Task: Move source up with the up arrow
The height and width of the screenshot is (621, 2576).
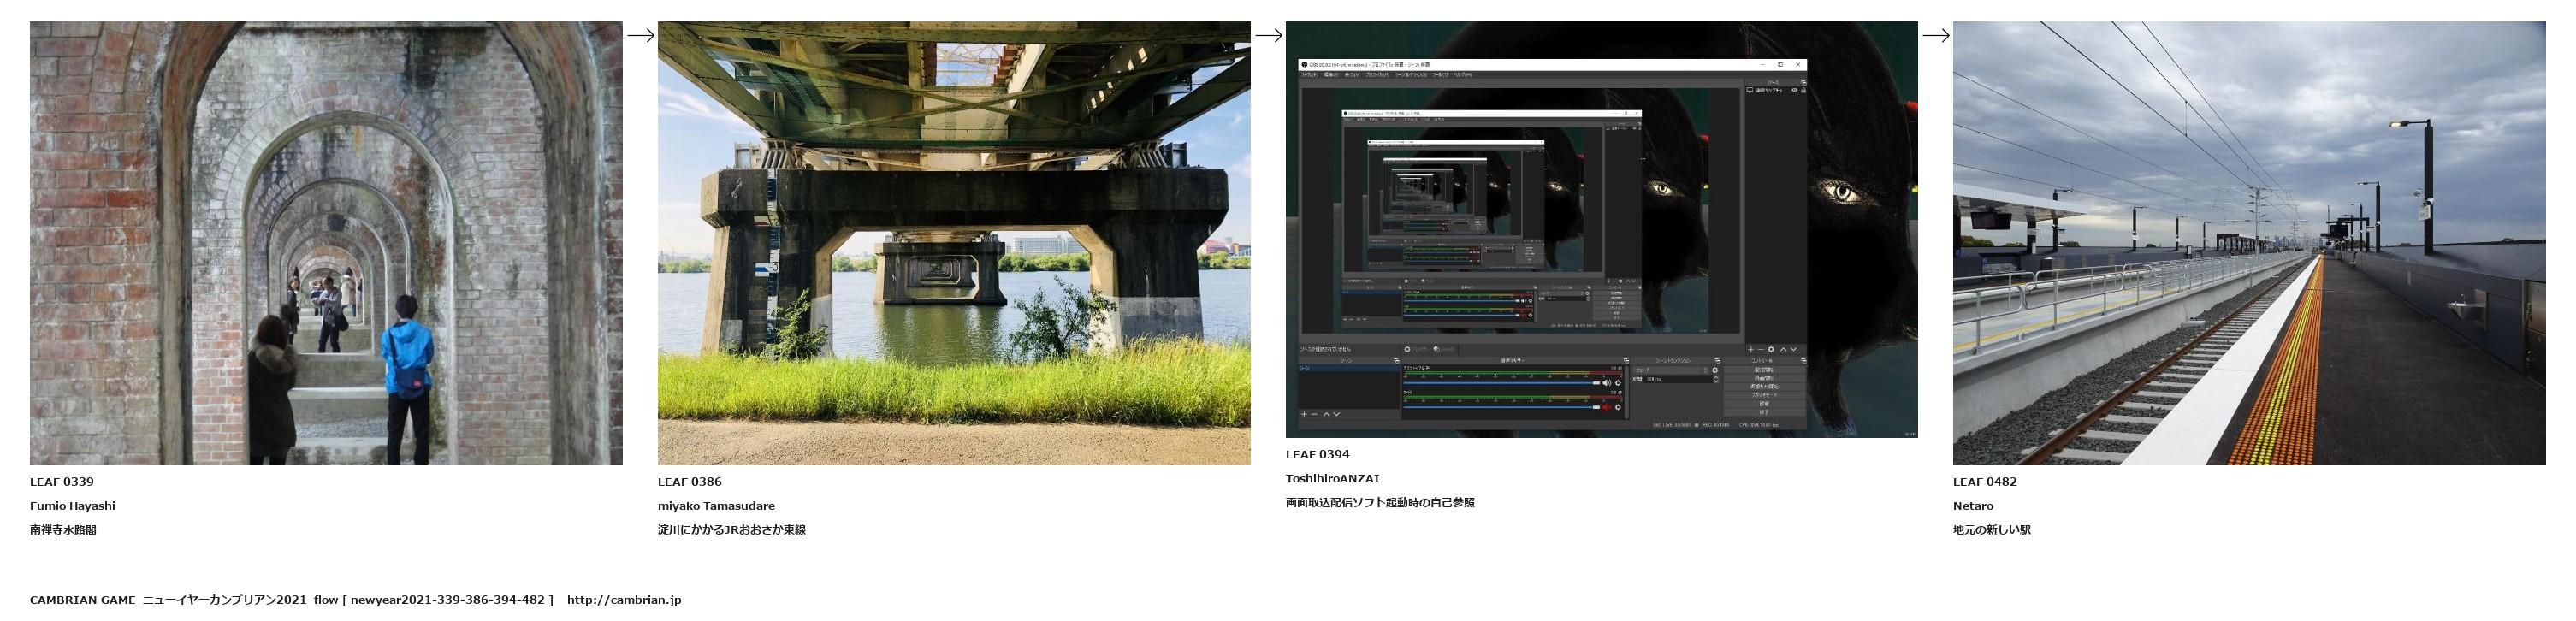Action: 1782,349
